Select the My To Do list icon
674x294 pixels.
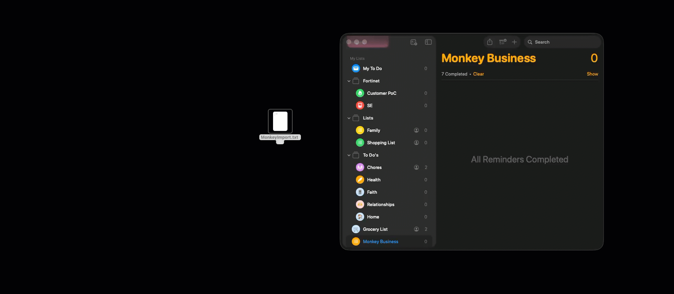(x=356, y=68)
